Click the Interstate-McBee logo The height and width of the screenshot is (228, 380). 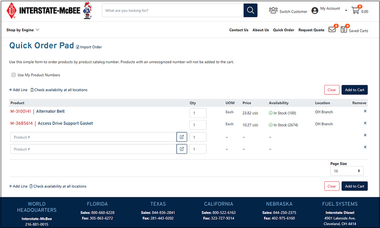[x=43, y=10]
